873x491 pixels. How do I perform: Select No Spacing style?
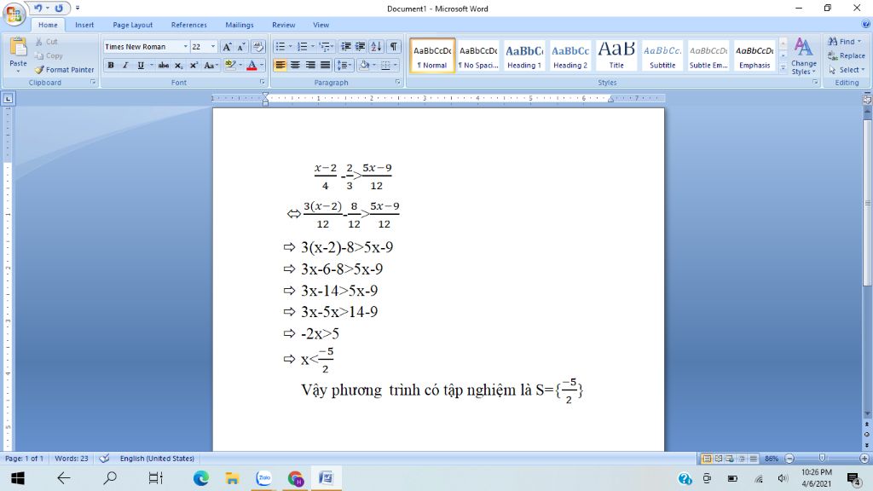[478, 55]
